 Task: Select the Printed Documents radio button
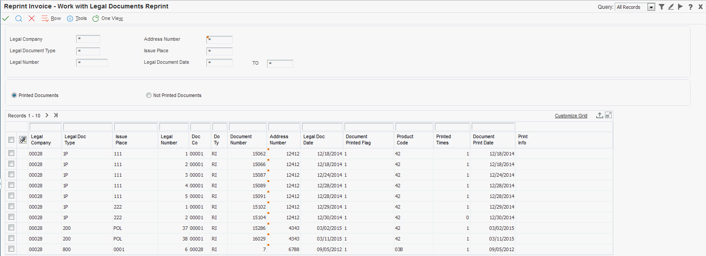[x=14, y=95]
